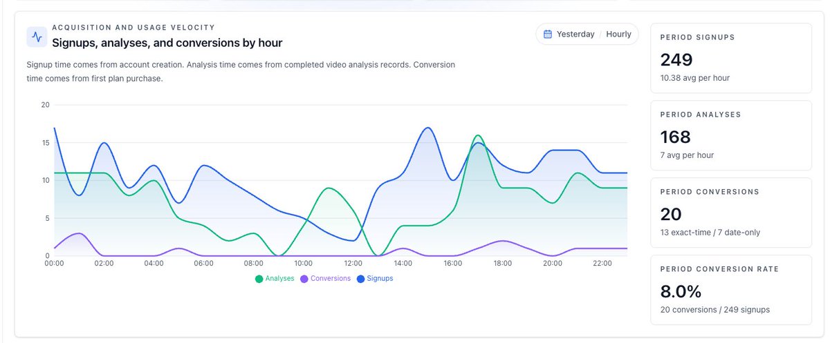Click the blue Signups legend dot
This screenshot has width=830, height=343.
(361, 279)
